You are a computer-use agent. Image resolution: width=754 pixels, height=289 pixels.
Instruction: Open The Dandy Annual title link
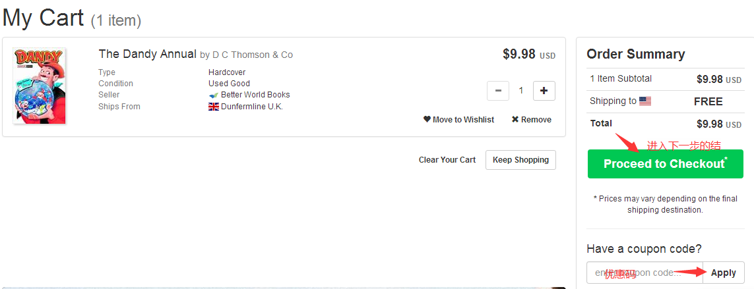click(147, 54)
